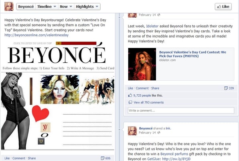The image size is (239, 161).
Task: Open the Idolator page link
Action: [152, 26]
